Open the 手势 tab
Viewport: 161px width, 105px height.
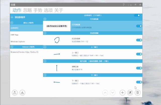point(38,10)
